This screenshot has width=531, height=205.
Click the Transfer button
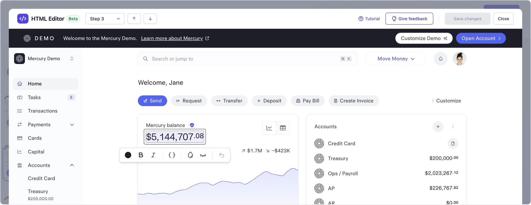(229, 101)
